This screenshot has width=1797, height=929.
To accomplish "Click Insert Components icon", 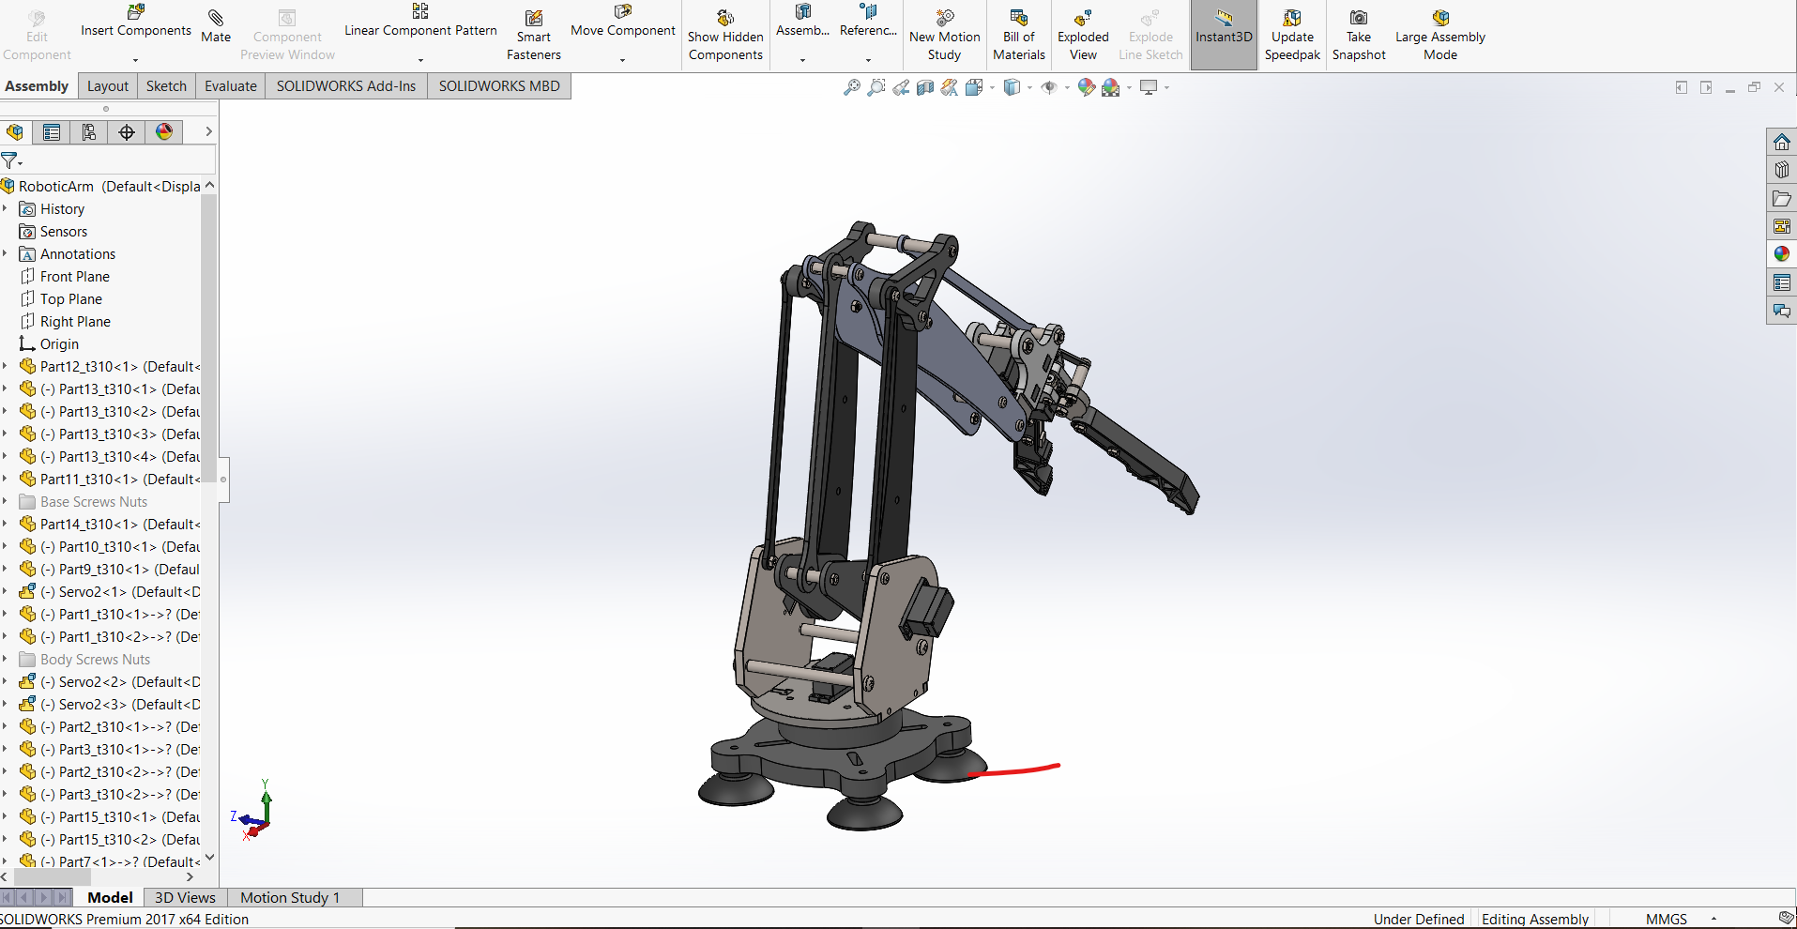I will 136,12.
